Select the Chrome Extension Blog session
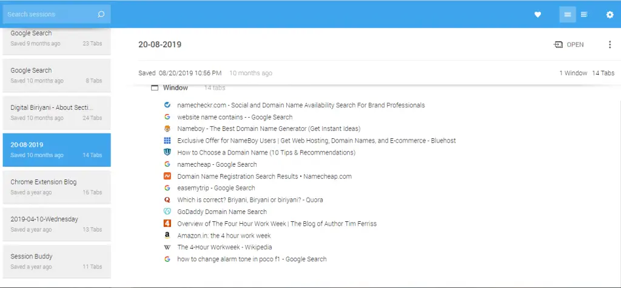The height and width of the screenshot is (288, 621). [56, 187]
